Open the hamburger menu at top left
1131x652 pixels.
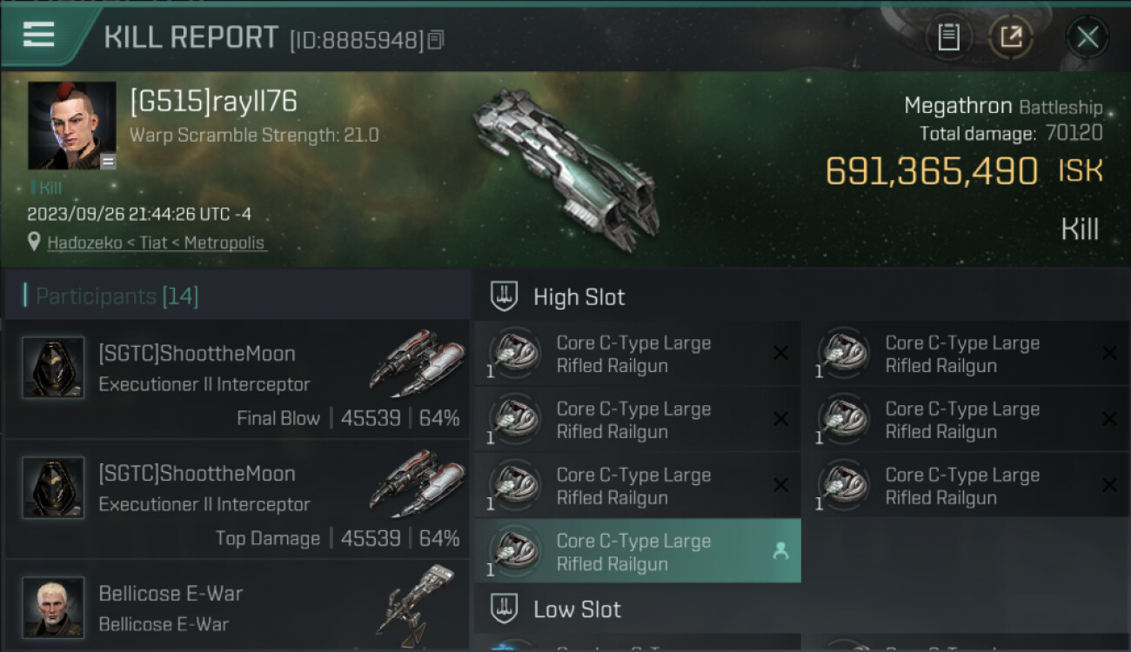(x=38, y=35)
